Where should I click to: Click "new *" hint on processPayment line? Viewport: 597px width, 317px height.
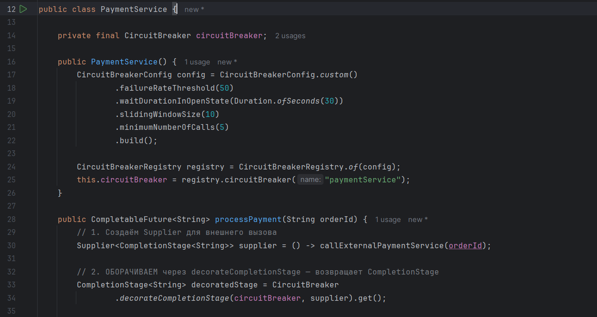click(418, 219)
